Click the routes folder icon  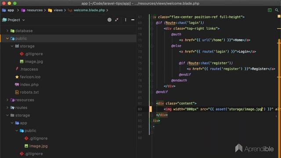[12, 108]
